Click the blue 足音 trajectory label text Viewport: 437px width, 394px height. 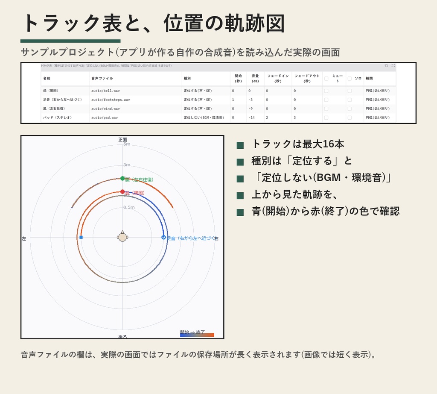point(191,238)
